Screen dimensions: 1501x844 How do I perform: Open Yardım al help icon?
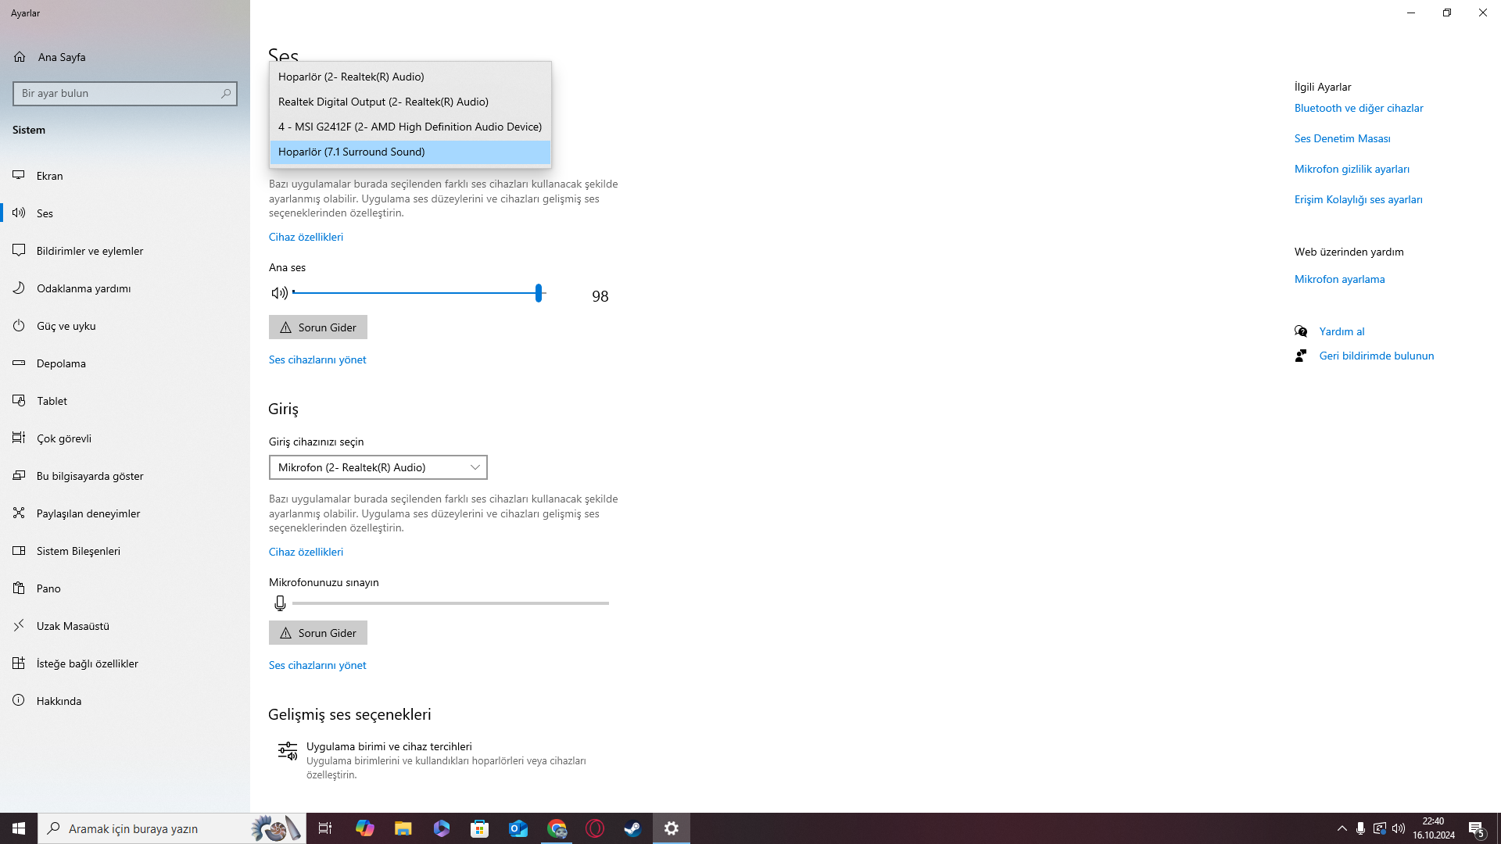1301,331
